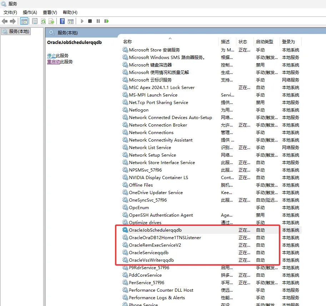Select OneDrive Updater Service row

pyautogui.click(x=211, y=193)
